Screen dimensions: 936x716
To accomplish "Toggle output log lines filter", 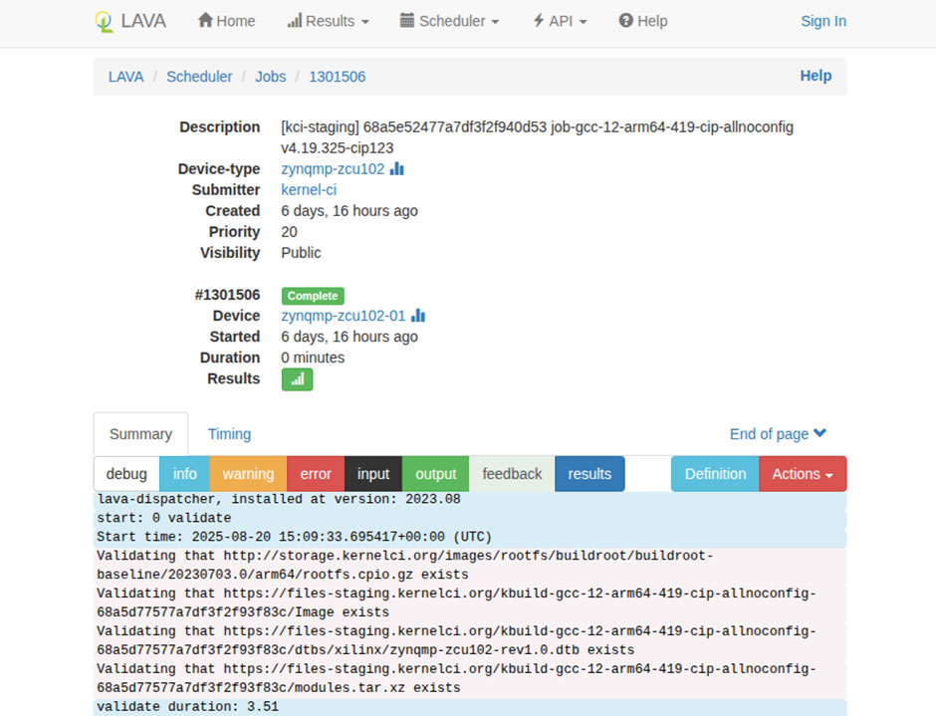I will coord(435,474).
